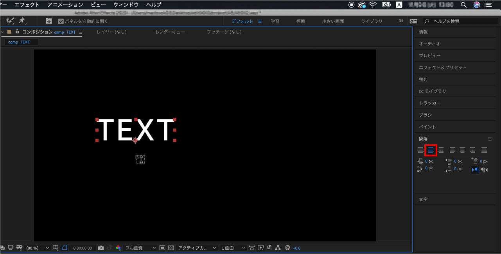Switch to the レイヤー (なし) tab
The image size is (501, 254).
point(112,32)
